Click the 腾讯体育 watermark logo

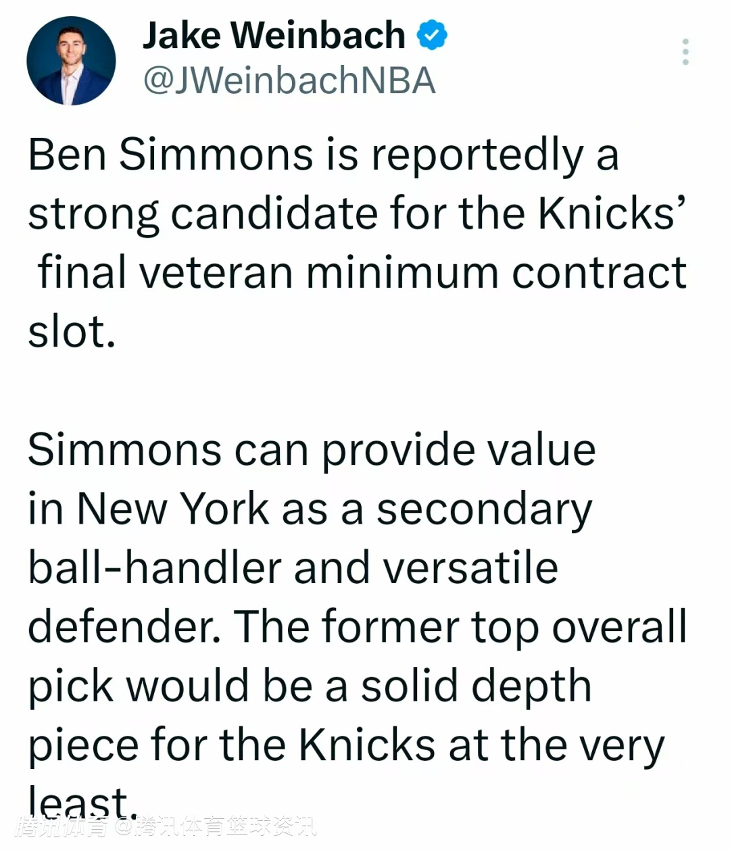[62, 826]
